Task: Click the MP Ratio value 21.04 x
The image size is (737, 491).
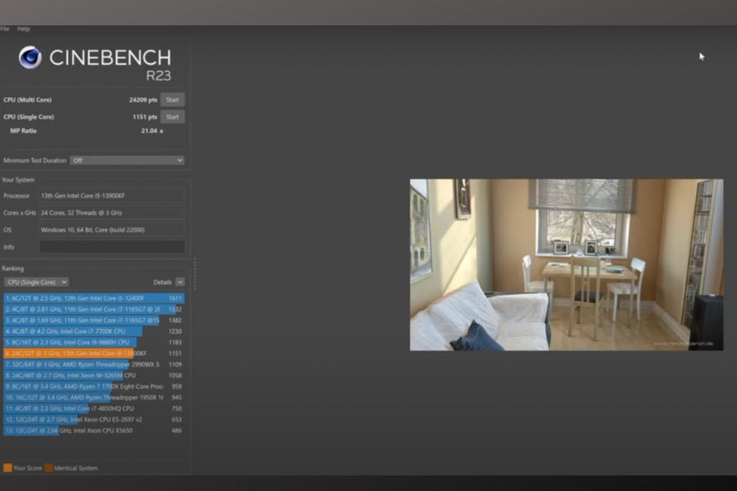Action: point(152,131)
